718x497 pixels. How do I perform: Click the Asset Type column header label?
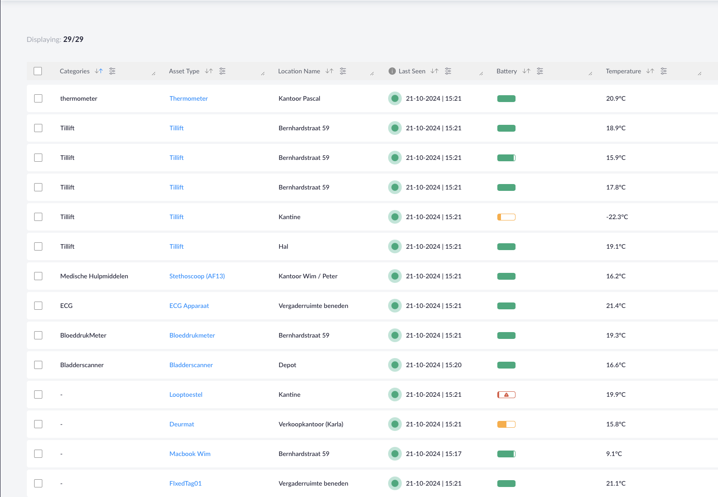point(184,71)
